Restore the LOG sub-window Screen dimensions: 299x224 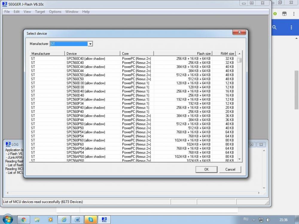(x=251, y=145)
